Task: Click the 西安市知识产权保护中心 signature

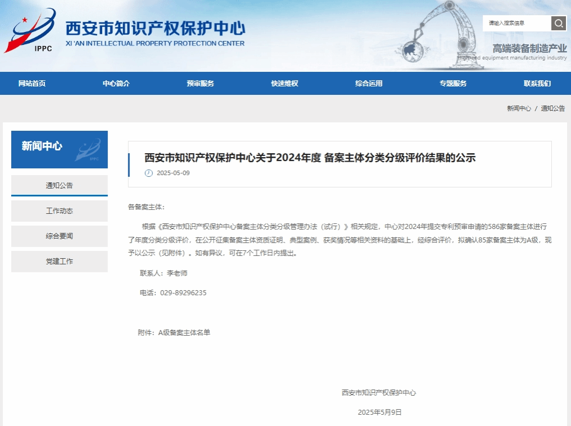Action: [x=379, y=392]
